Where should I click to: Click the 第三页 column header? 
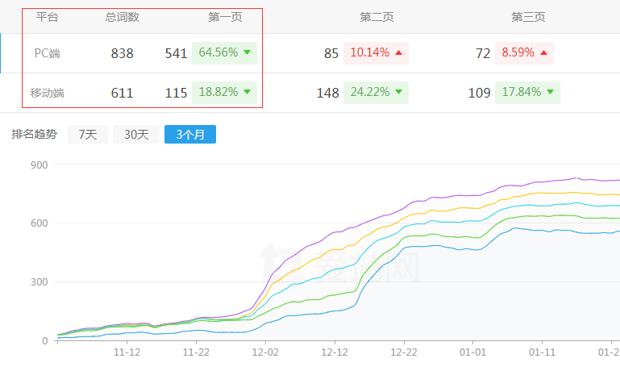point(528,17)
